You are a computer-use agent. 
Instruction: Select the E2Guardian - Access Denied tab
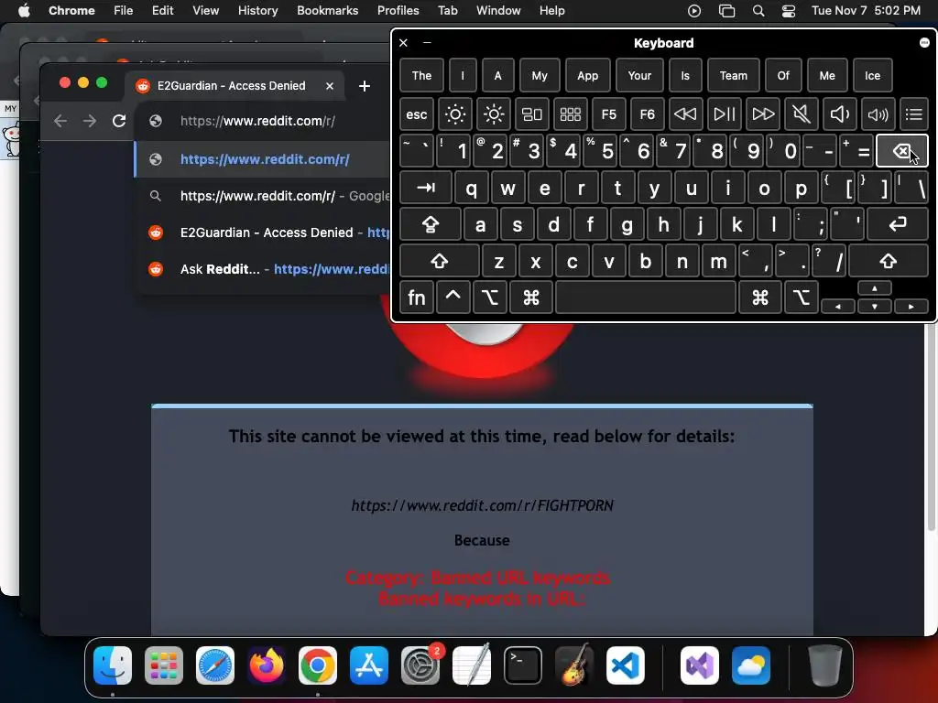(232, 85)
